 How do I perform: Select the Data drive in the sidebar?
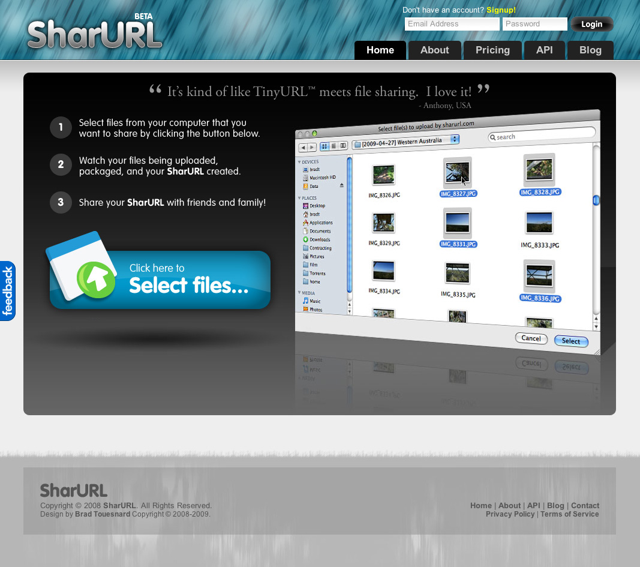tap(311, 186)
